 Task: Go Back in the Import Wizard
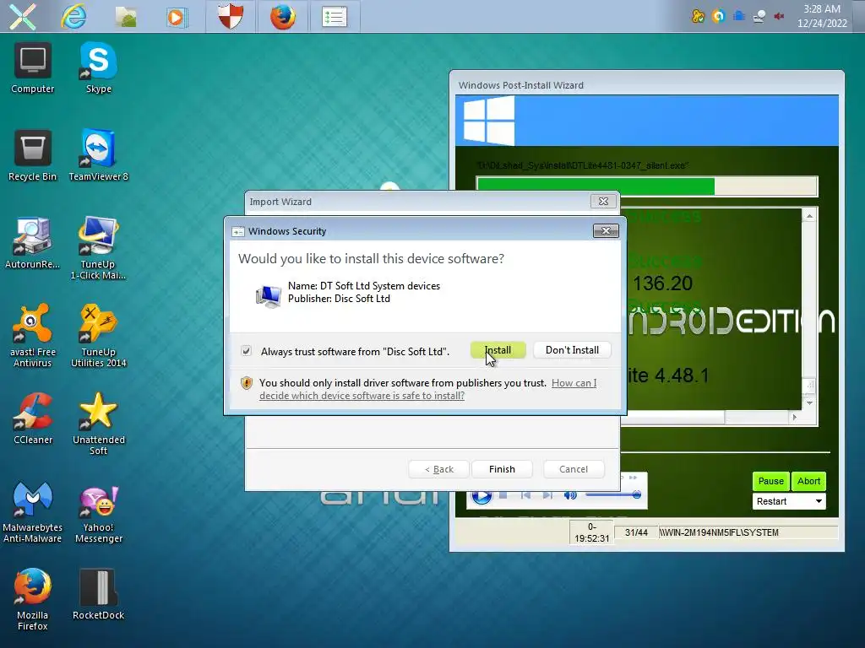(439, 469)
